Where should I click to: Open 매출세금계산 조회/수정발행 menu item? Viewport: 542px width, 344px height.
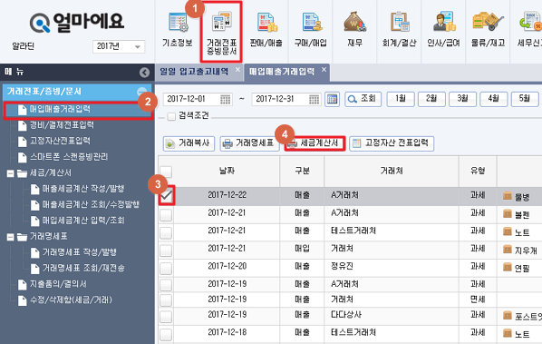pyautogui.click(x=91, y=204)
